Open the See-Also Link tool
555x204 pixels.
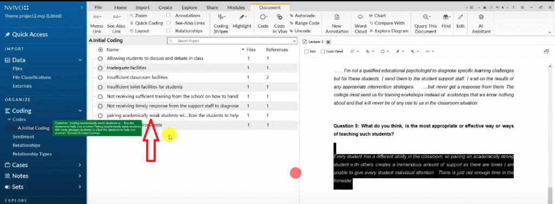click(x=117, y=24)
